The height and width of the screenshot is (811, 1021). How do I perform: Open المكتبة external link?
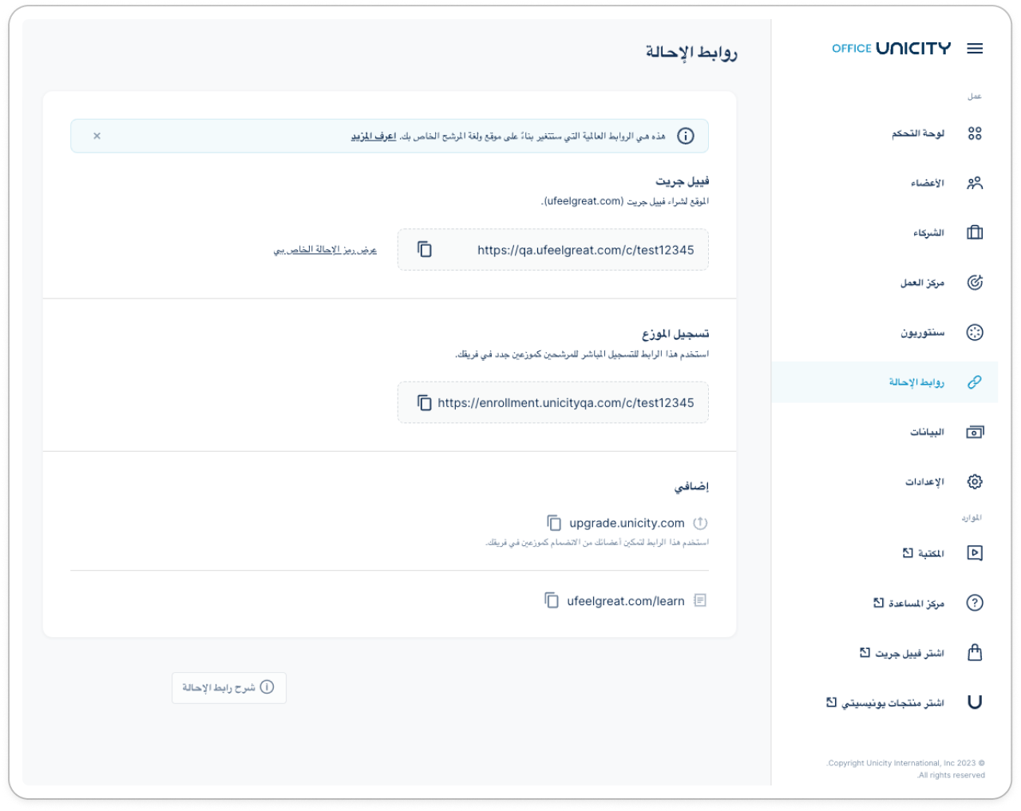(x=924, y=553)
